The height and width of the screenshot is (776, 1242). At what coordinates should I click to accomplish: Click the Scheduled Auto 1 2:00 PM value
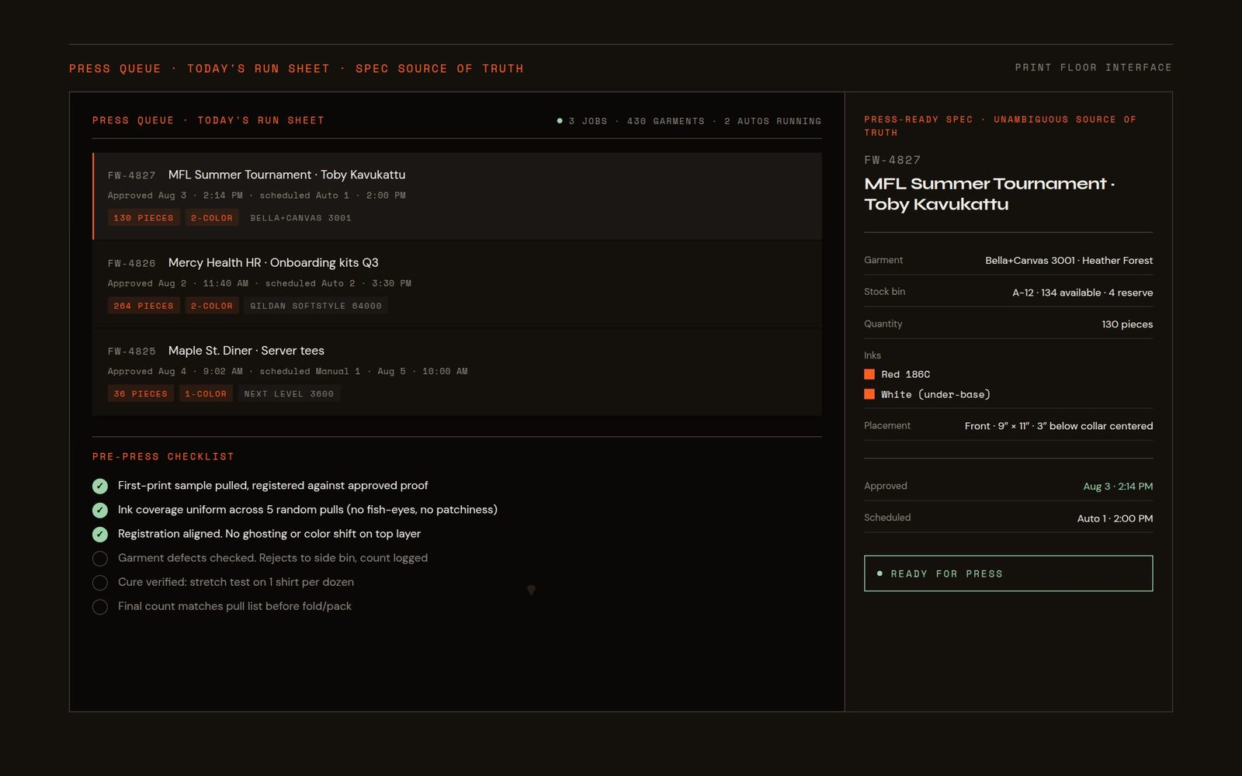tap(1115, 518)
